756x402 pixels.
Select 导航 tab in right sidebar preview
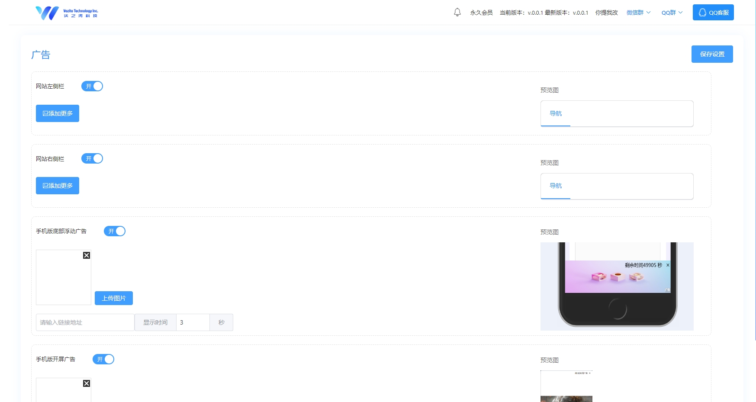556,186
